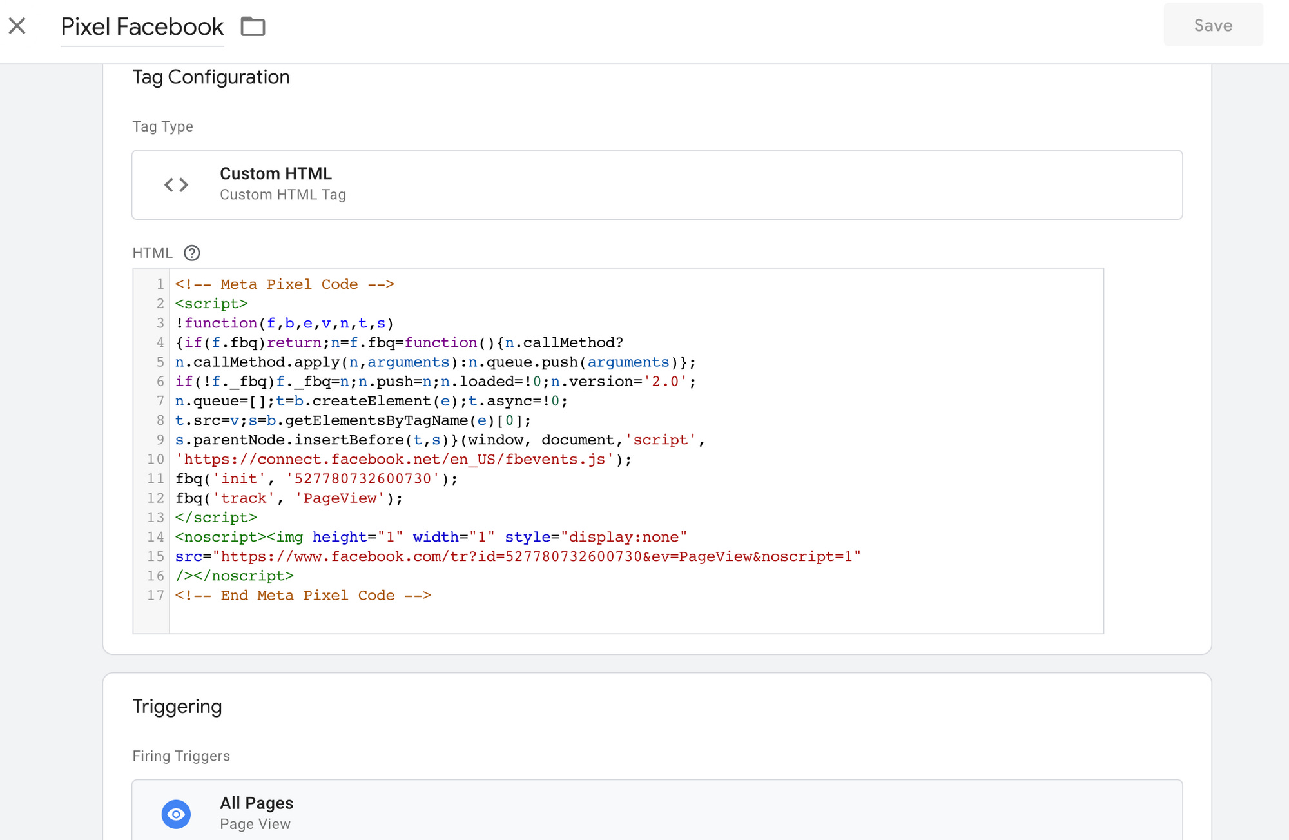
Task: Click line 7 with t.async=!0
Action: [371, 401]
